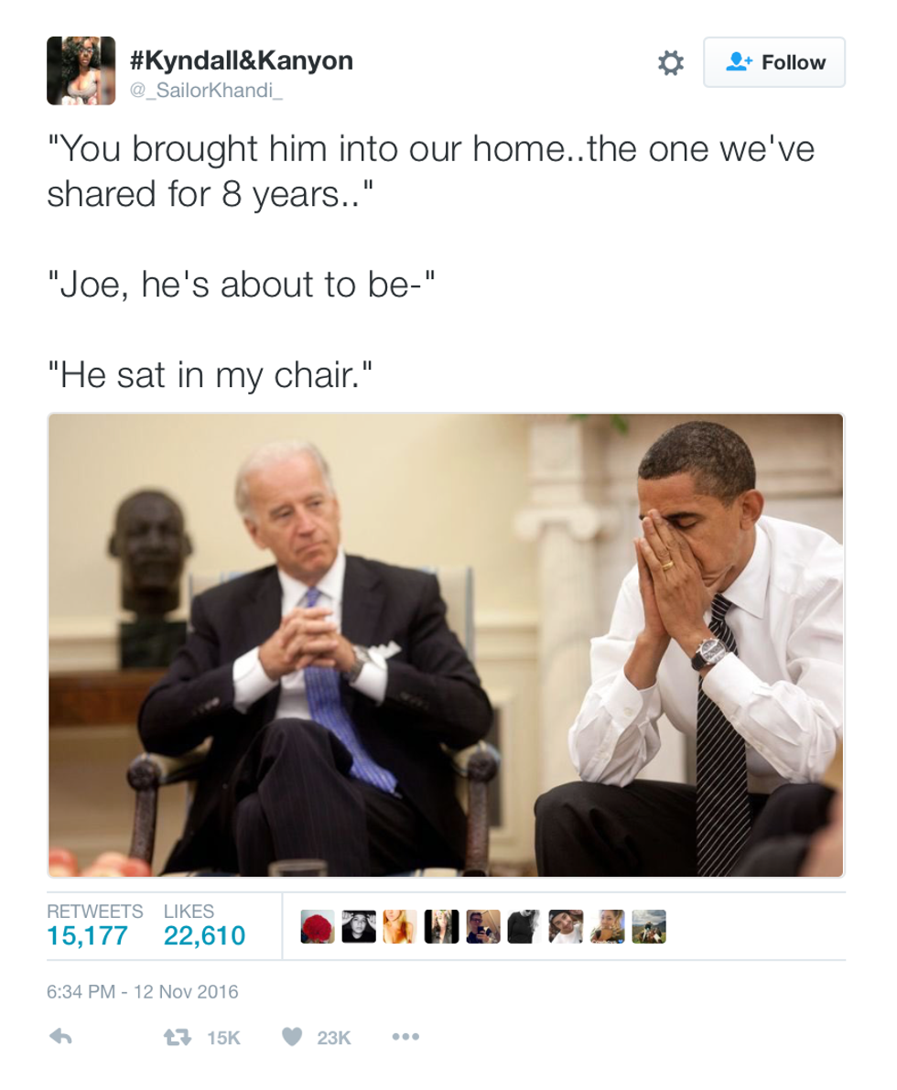Open the gear settings dropdown

tap(670, 62)
